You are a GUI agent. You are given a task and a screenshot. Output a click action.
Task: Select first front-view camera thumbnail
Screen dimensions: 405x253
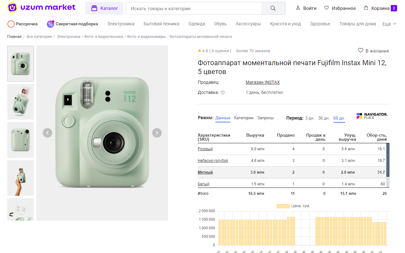(21, 64)
